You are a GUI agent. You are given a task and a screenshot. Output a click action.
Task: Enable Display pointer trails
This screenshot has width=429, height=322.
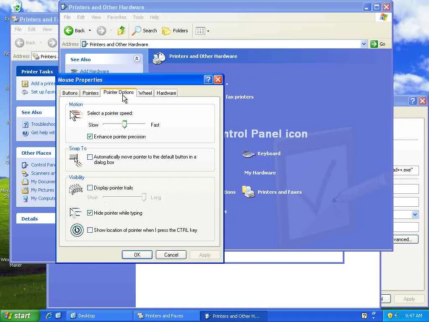[90, 187]
